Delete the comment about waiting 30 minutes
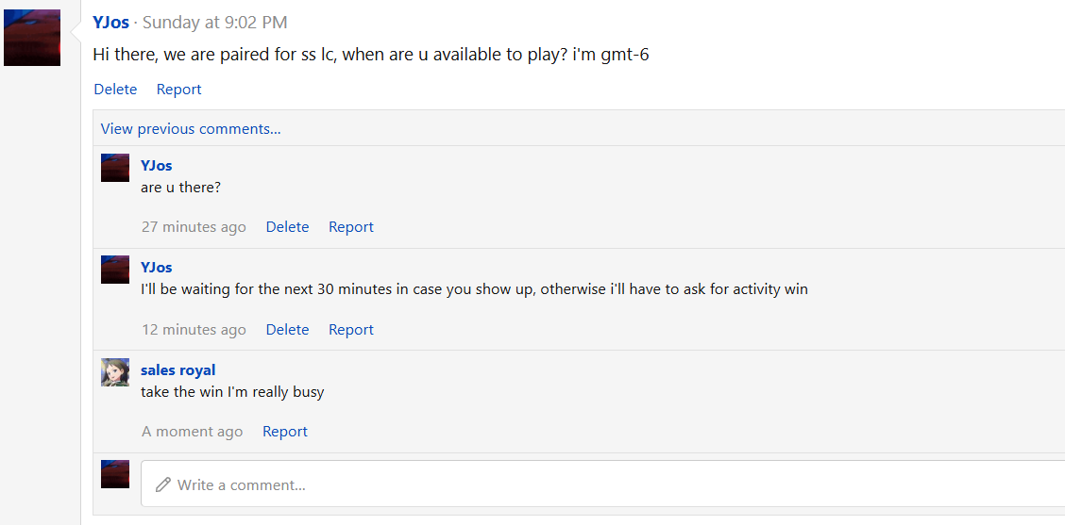 pos(287,330)
